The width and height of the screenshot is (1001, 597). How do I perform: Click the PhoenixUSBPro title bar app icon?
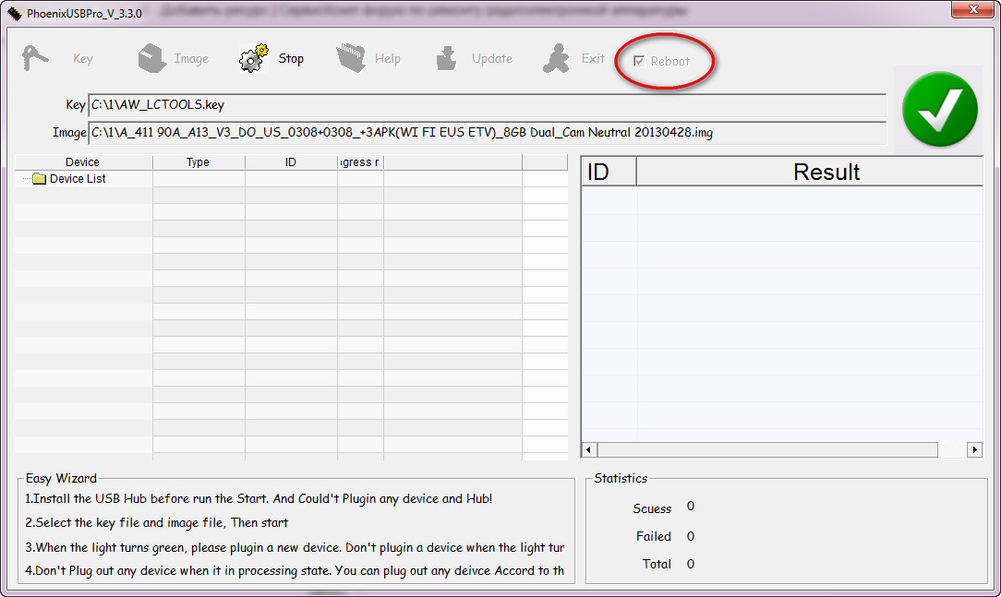14,14
